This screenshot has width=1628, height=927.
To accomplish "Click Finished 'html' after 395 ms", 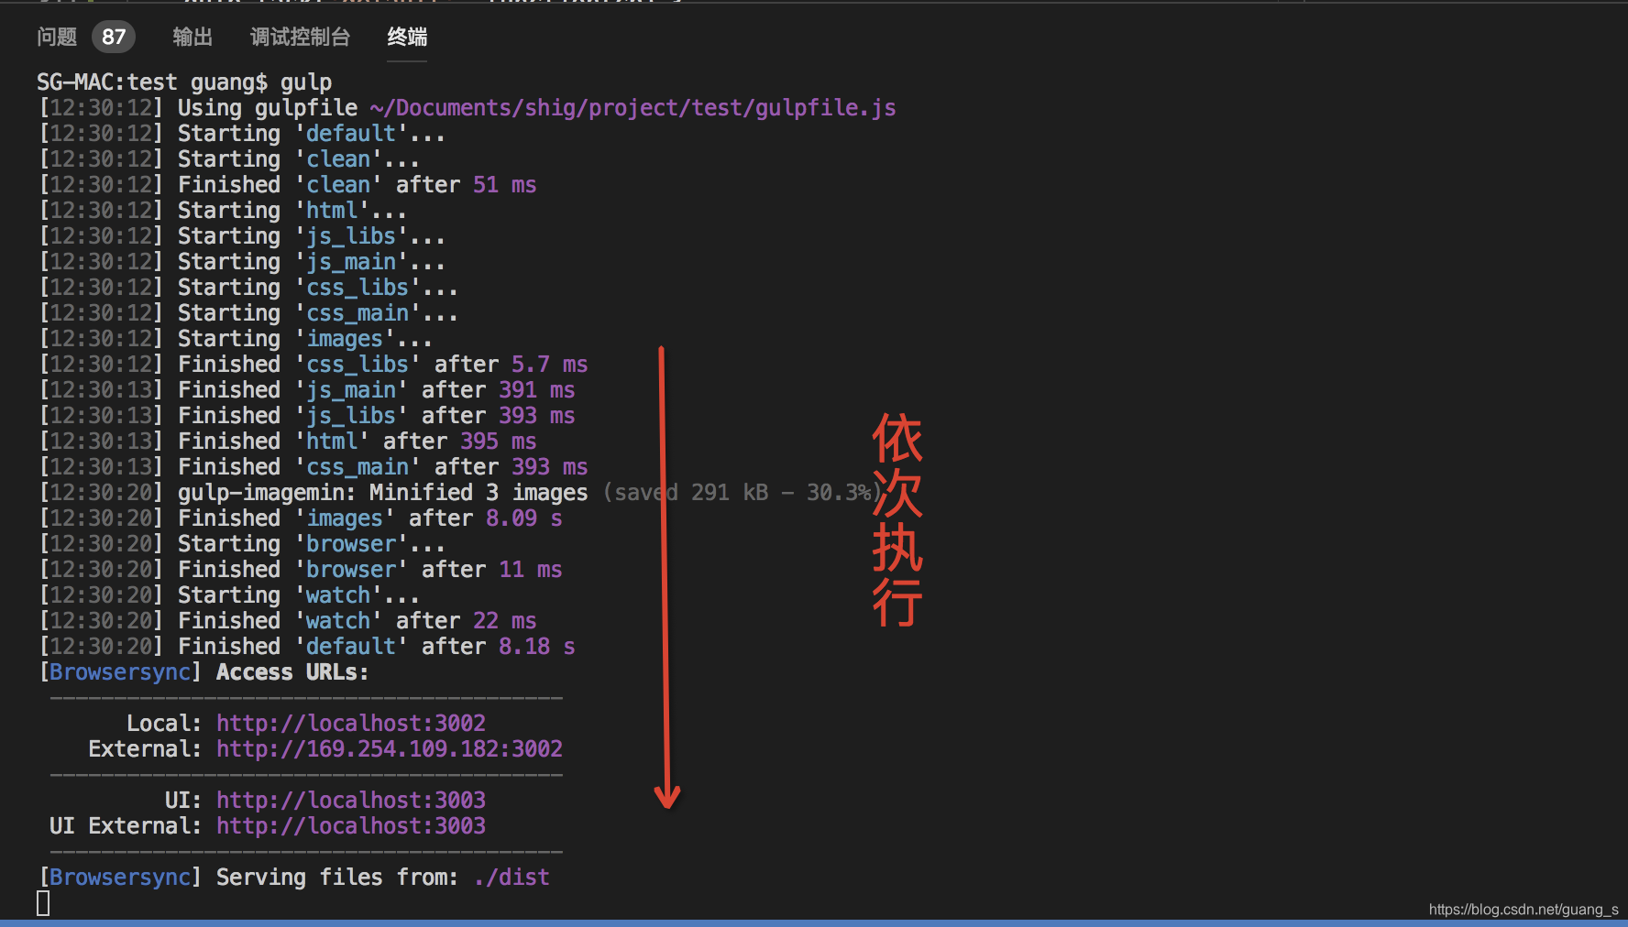I will coord(288,442).
